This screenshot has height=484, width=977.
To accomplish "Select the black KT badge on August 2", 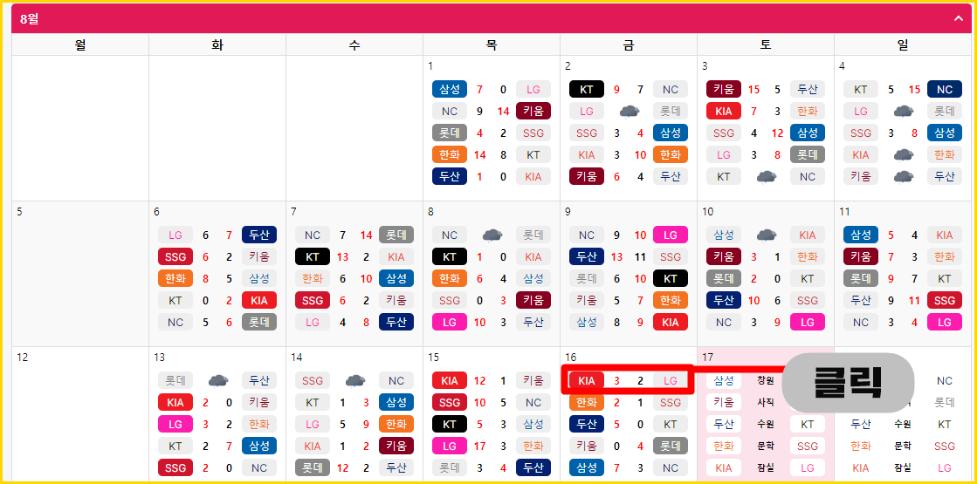I will pyautogui.click(x=587, y=90).
